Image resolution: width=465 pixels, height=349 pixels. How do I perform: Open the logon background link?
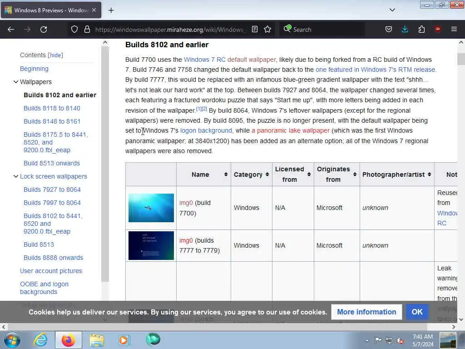pos(206,130)
